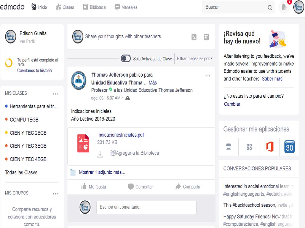Focus the Buscar search field

tap(238, 7)
